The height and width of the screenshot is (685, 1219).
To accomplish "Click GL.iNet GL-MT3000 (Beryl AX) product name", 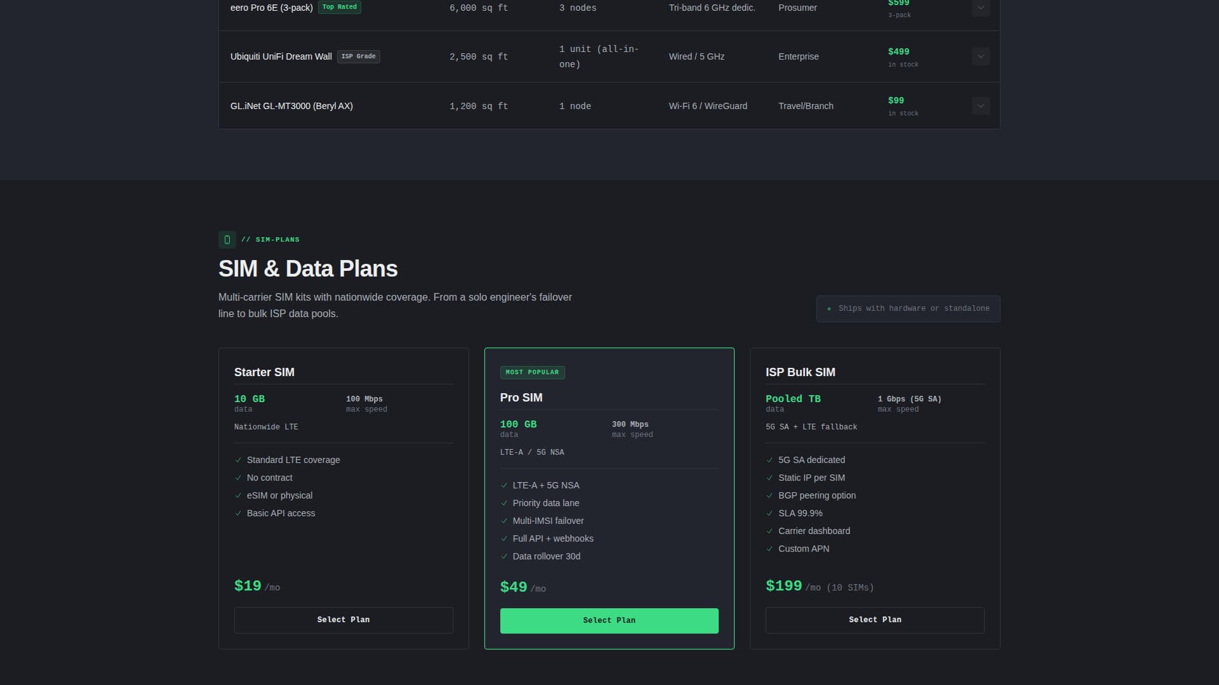I will pyautogui.click(x=291, y=106).
